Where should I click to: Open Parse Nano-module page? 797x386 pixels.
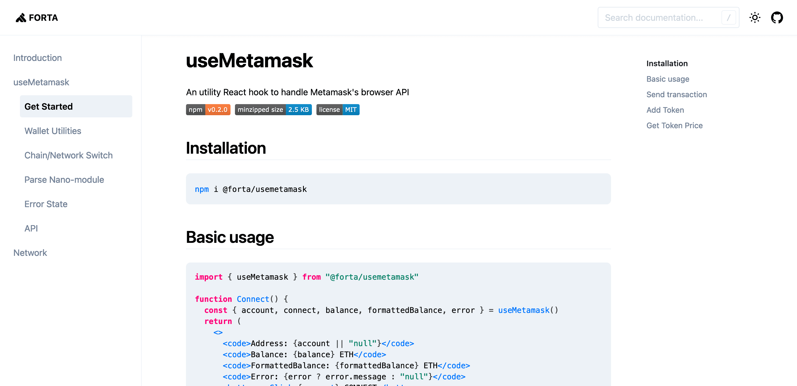(64, 180)
